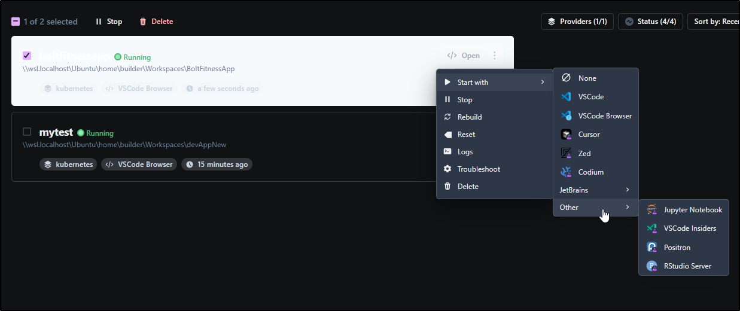
Task: Pick the Cursor editor icon
Action: click(566, 135)
